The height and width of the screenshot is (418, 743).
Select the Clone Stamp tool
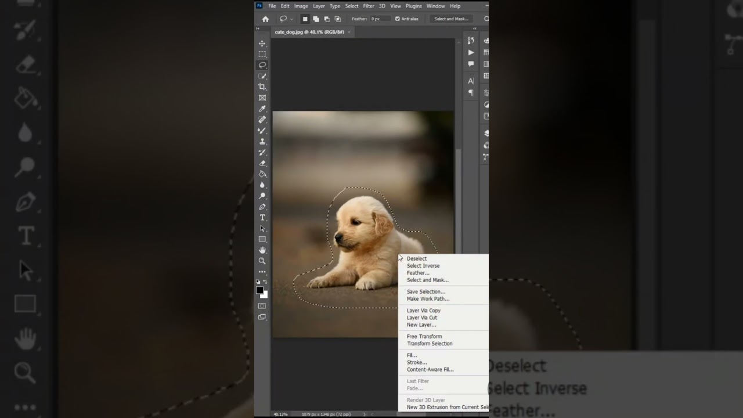[x=262, y=141]
